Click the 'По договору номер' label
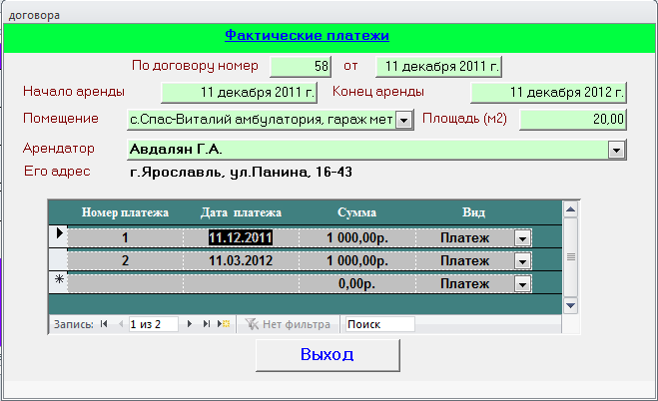This screenshot has width=658, height=401. pyautogui.click(x=195, y=66)
